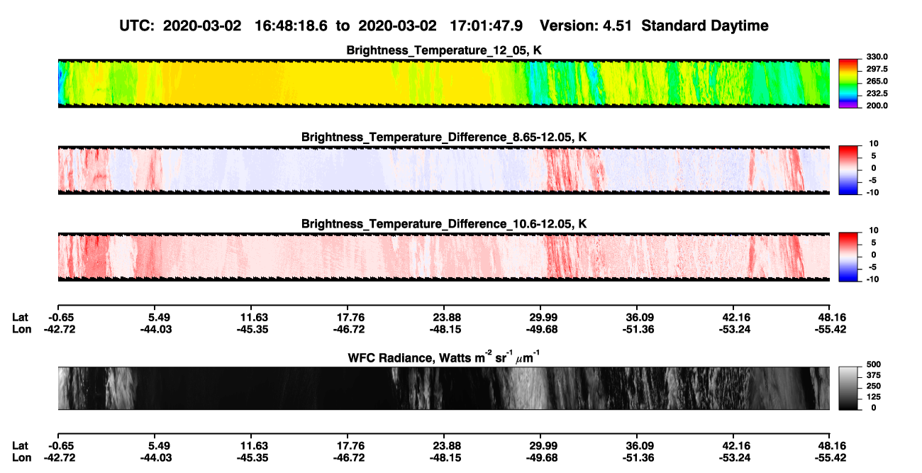Viewport: 922px width, 473px height.
Task: Select the 'WFC Radiance, Watts' panel title
Action: point(444,357)
